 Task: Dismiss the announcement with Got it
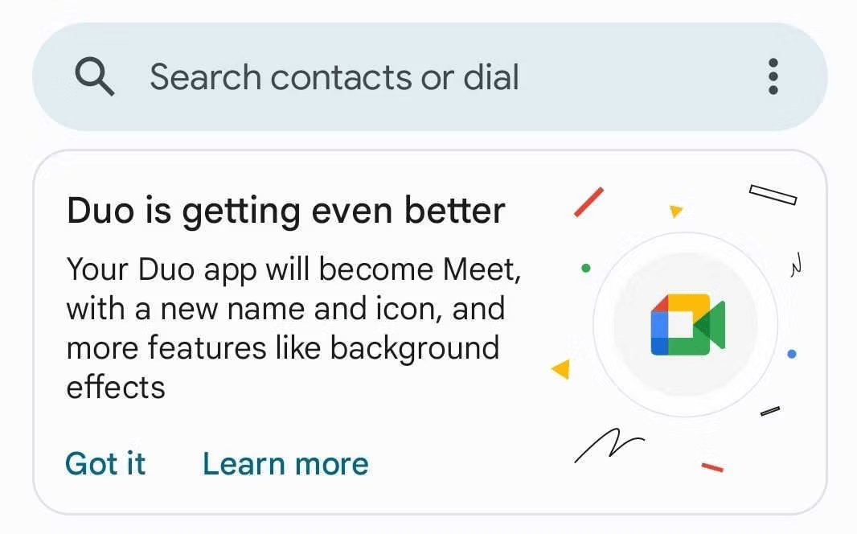pyautogui.click(x=105, y=464)
